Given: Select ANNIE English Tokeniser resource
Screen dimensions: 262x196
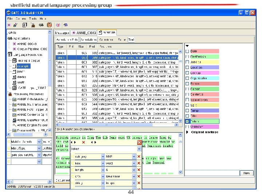Looking at the screenshot, I should pyautogui.click(x=32, y=125).
